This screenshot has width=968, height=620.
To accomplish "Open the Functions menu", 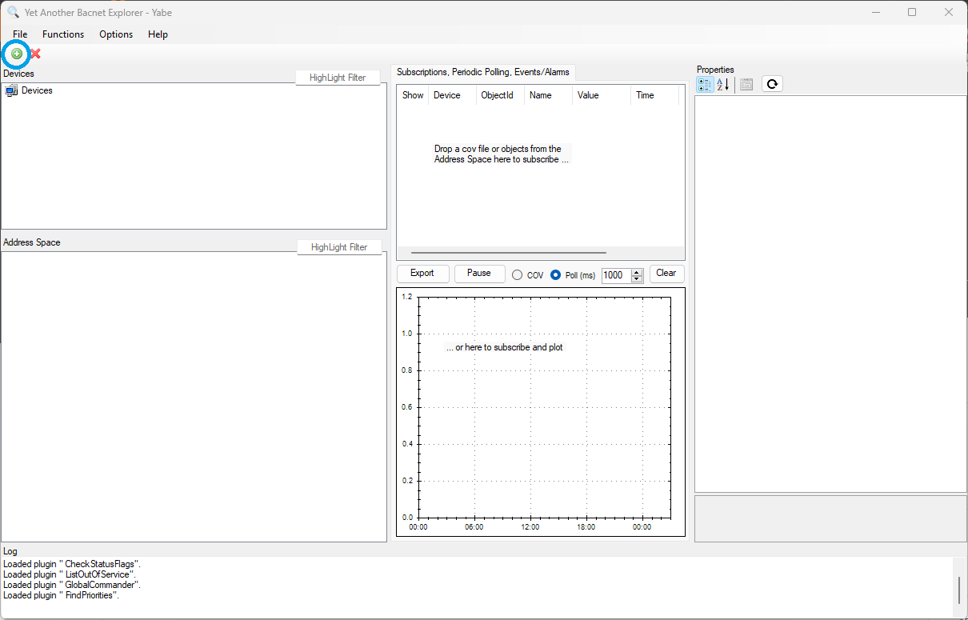I will 63,34.
